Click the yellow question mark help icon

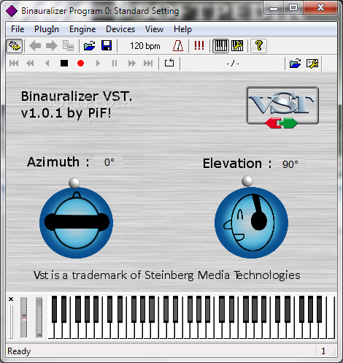click(x=259, y=46)
